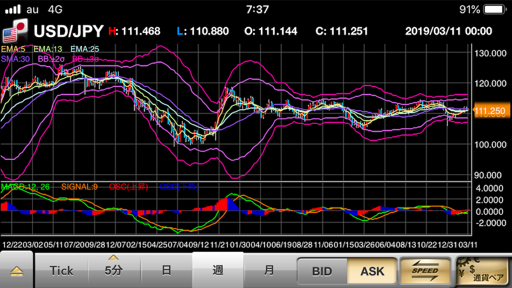Open the 5分 timeframe selector
Image resolution: width=512 pixels, height=288 pixels.
[113, 270]
